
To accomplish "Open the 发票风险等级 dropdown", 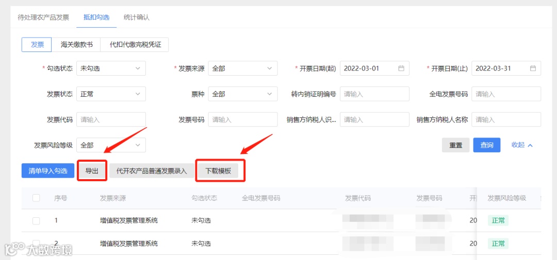I will click(111, 145).
